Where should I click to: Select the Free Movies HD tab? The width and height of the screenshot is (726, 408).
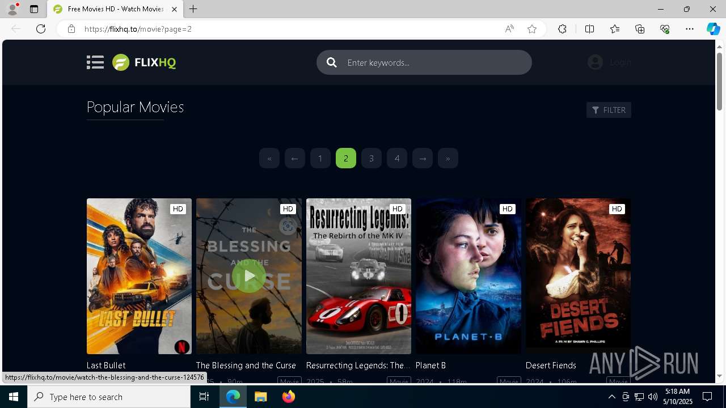(x=115, y=9)
